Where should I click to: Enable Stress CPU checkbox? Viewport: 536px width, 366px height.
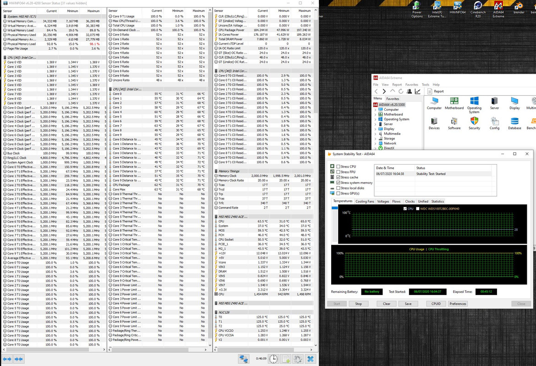338,167
